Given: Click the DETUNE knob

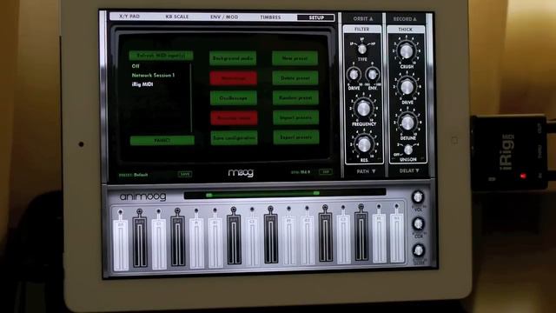Looking at the screenshot, I should [407, 123].
